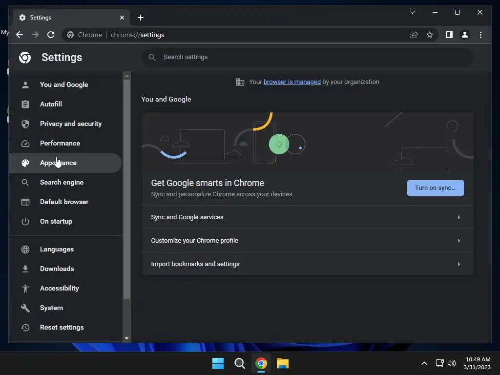This screenshot has height=375, width=500.
Task: Open a new tab with plus button
Action: 140,18
